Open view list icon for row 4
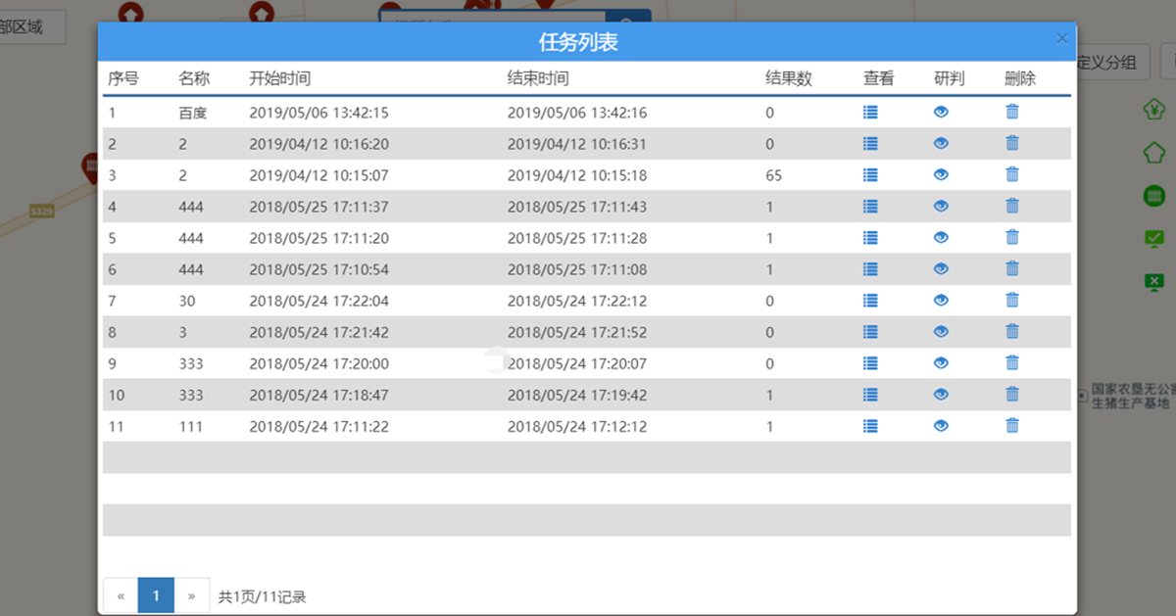The width and height of the screenshot is (1176, 616). 870,206
